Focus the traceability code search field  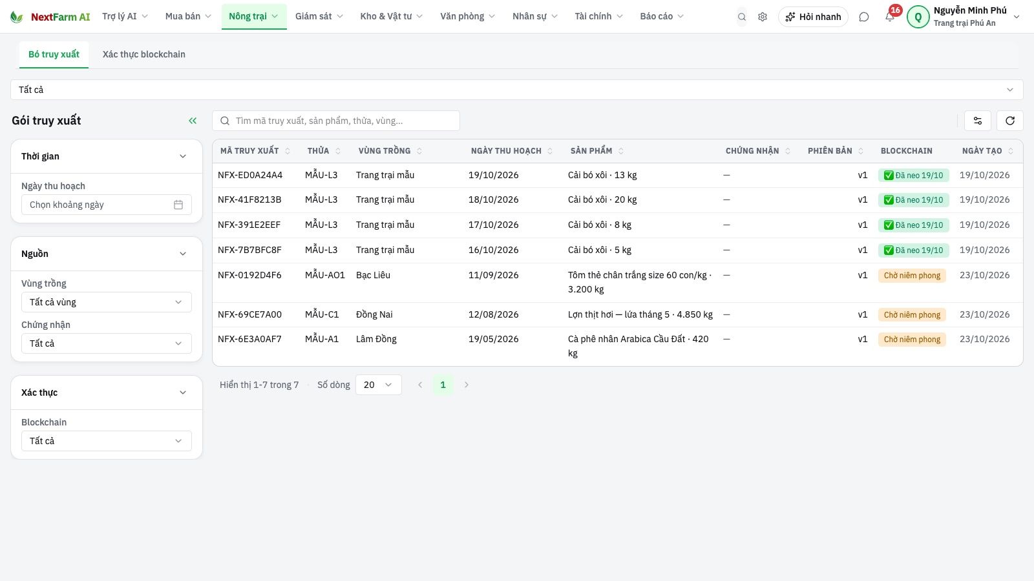[x=336, y=121]
